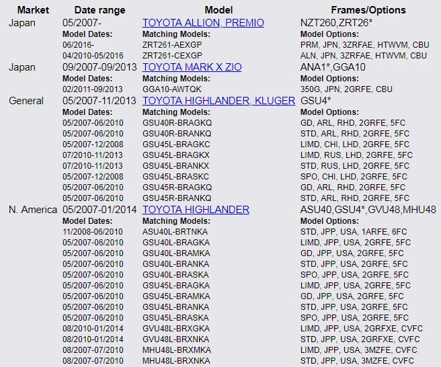Click model code GSU45L-BRASKC
Screen dimensions: 441x367
(x=175, y=176)
